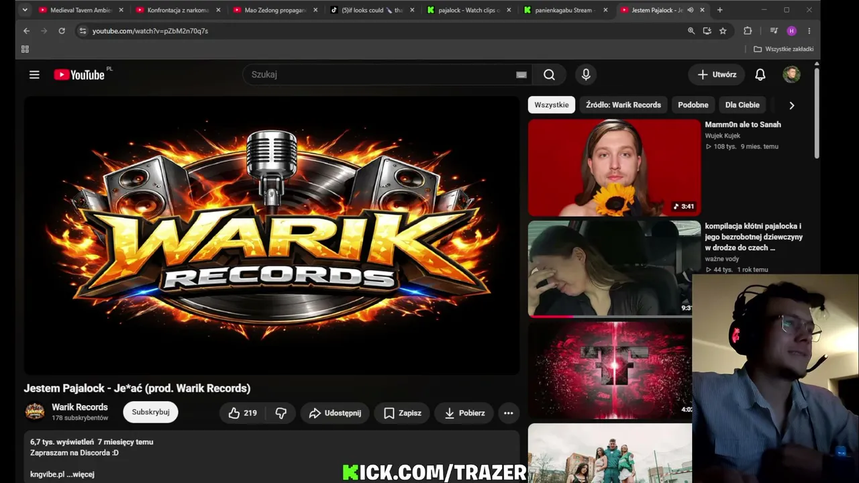The height and width of the screenshot is (483, 859).
Task: Click the Subskrybuj button
Action: (x=150, y=412)
